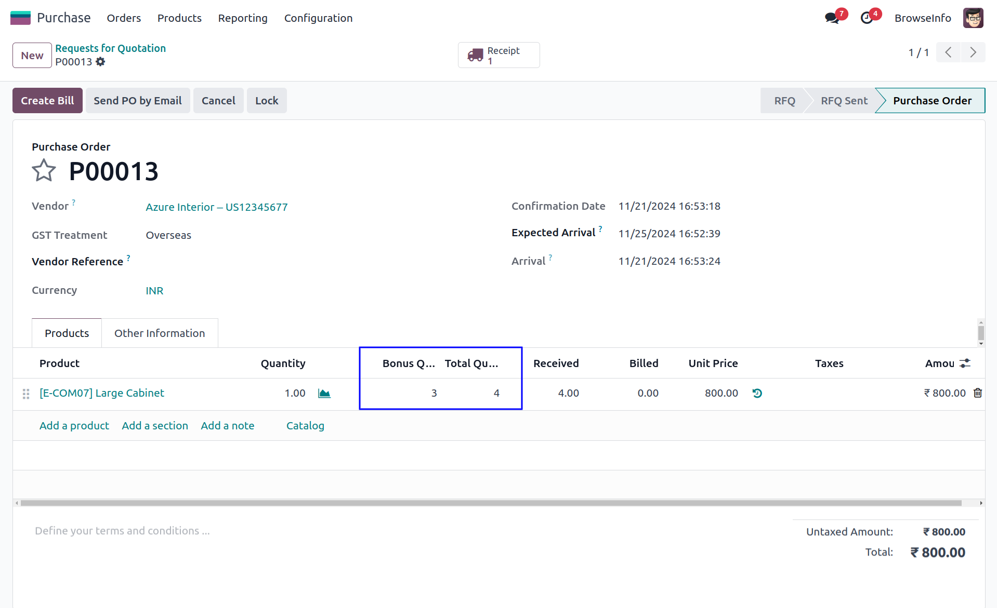Click the Create Bill button
The width and height of the screenshot is (997, 608).
coord(47,101)
